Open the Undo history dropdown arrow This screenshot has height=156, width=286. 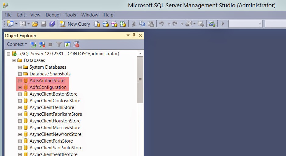coord(169,24)
